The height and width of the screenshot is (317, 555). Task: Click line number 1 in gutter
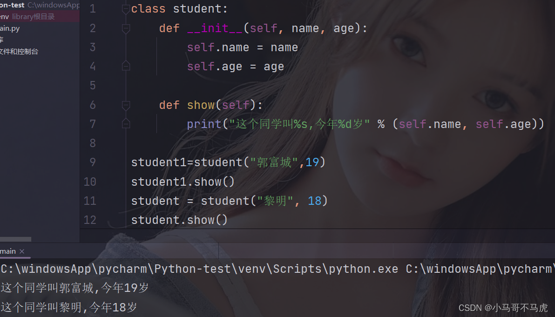[x=93, y=9]
